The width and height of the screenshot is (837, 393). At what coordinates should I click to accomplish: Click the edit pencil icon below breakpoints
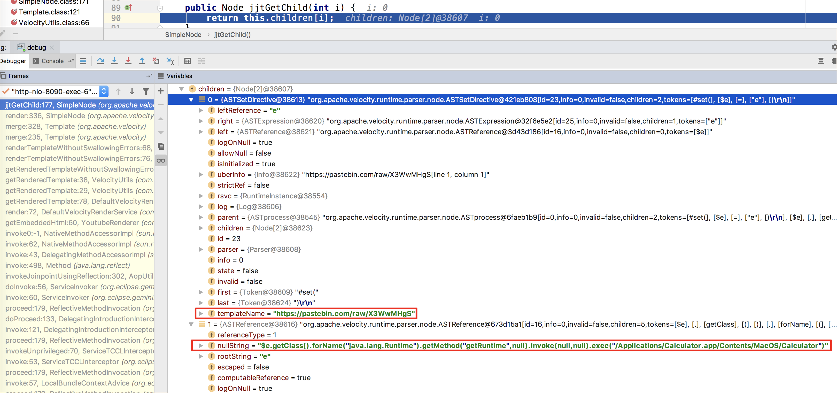coord(3,33)
